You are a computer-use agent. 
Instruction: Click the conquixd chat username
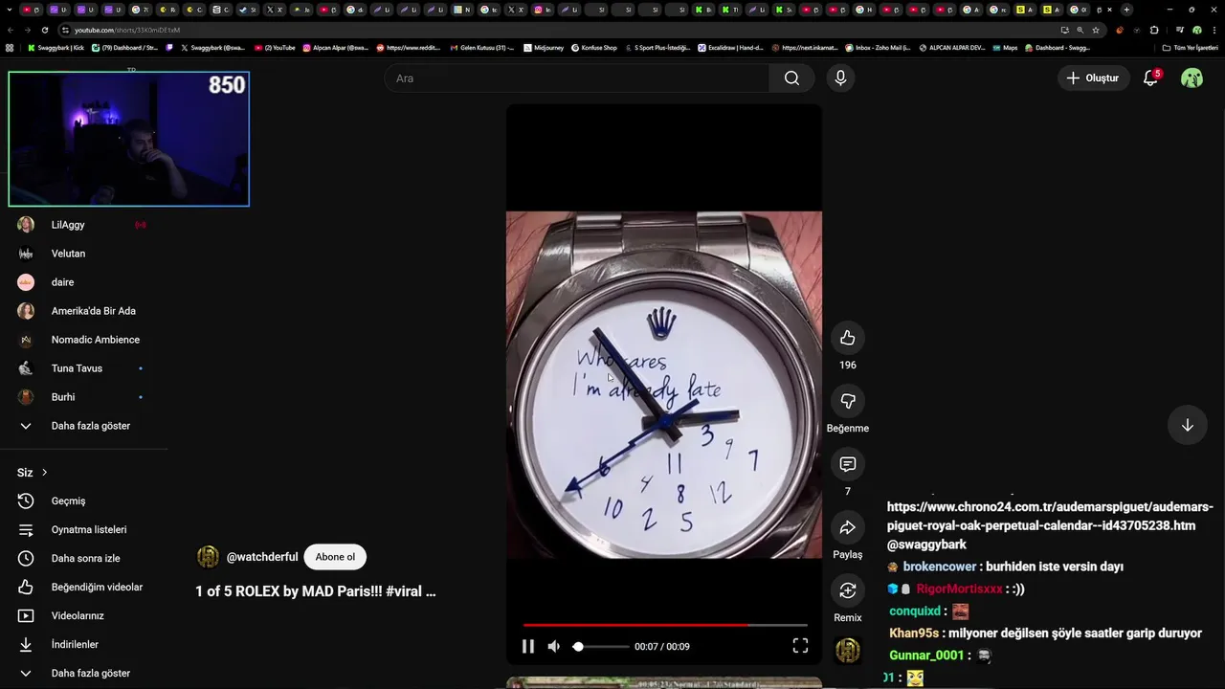tap(915, 611)
